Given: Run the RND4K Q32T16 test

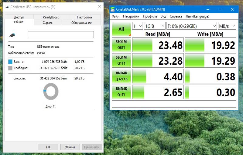Looking at the screenshot, I should 121,76.
